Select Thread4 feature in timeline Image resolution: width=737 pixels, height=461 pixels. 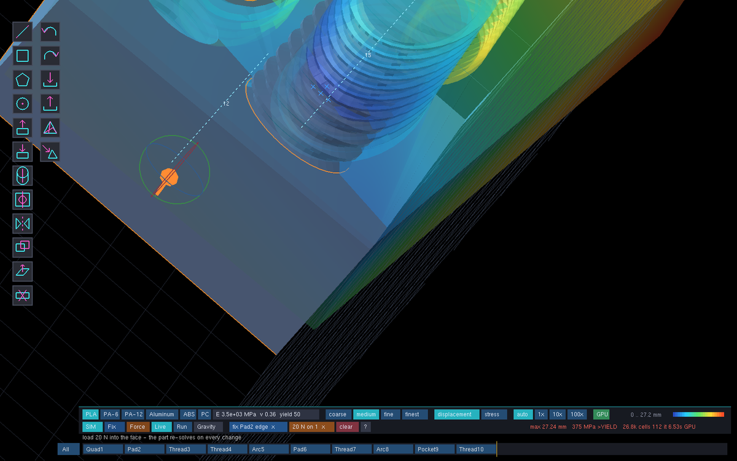[x=227, y=449]
